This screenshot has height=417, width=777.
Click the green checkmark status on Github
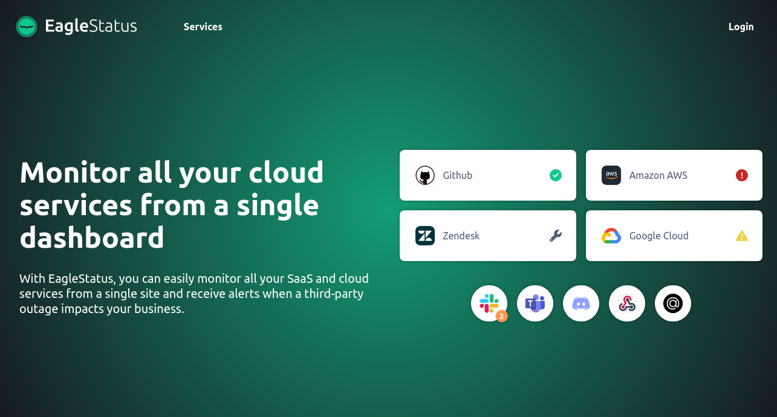(556, 175)
